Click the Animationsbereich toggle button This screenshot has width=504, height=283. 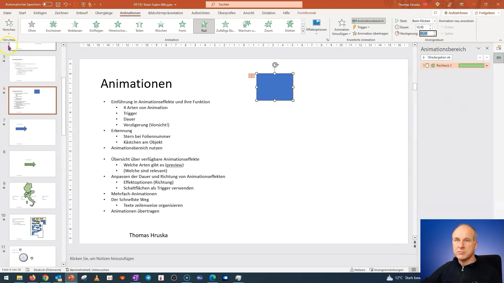tap(368, 21)
